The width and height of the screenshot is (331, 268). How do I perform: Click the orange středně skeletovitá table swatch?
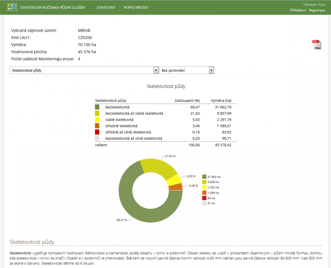tap(97, 126)
